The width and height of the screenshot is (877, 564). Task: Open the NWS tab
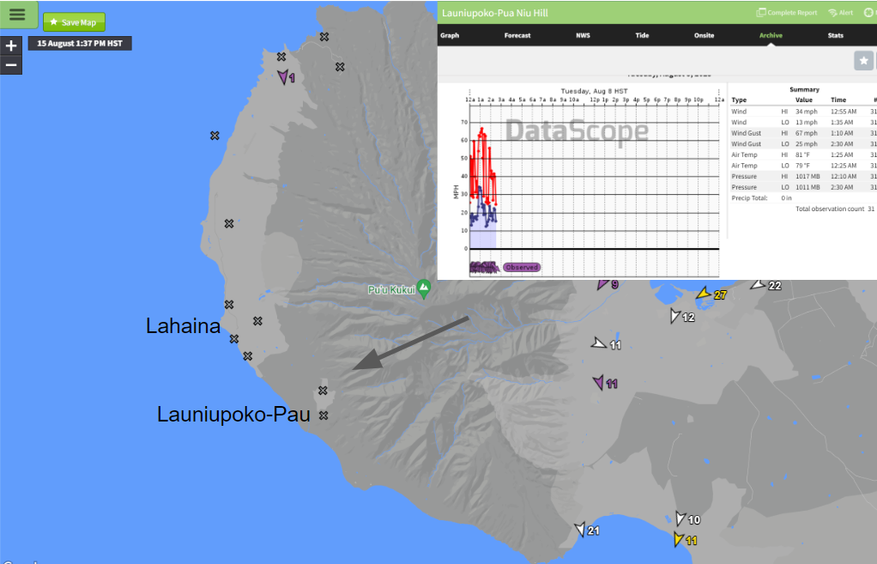(583, 36)
